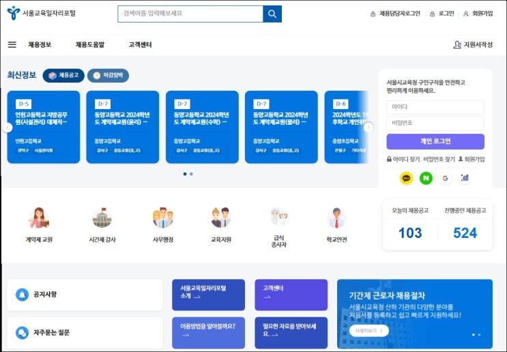Open the 인헌고등학교 job posting card
Viewport: 507px width, 352px height.
click(43, 127)
